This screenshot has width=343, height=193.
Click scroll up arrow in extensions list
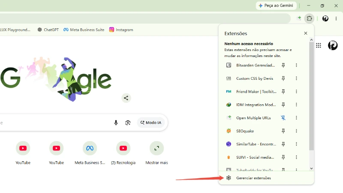pos(312,40)
